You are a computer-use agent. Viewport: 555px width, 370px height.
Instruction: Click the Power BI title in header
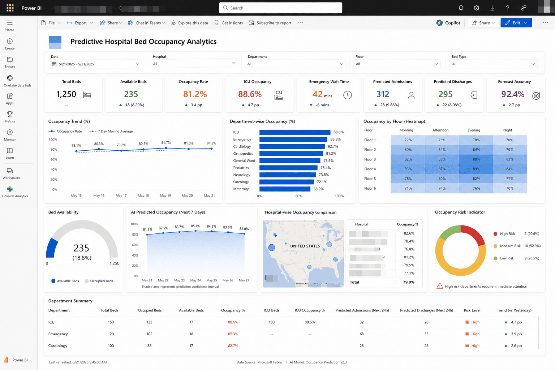(31, 8)
